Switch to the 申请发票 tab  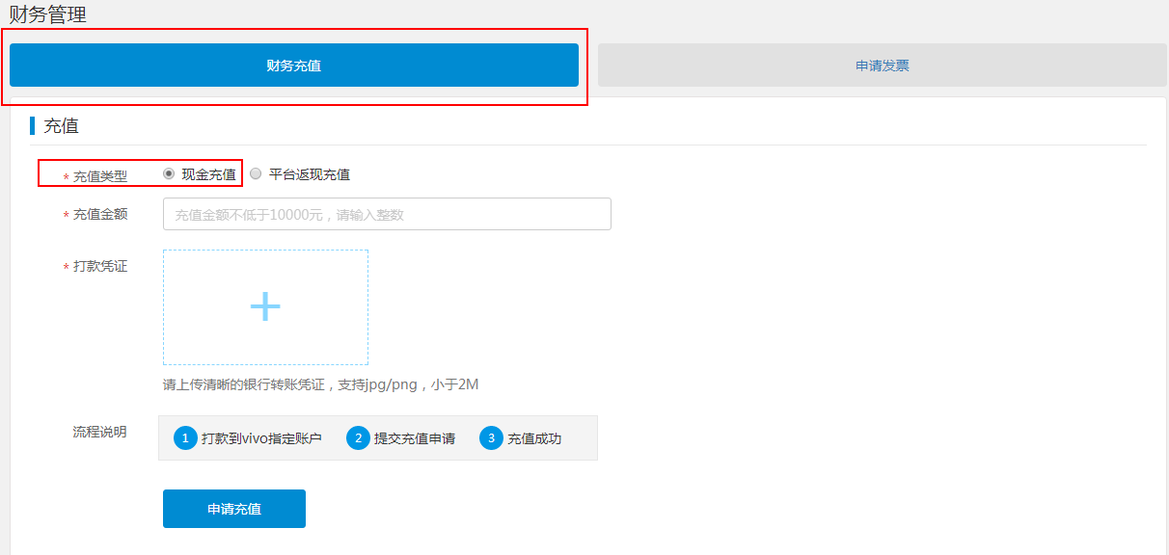coord(883,64)
